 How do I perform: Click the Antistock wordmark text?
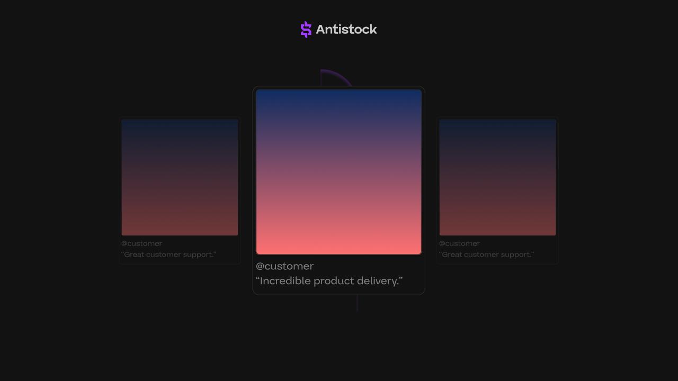[x=346, y=30]
